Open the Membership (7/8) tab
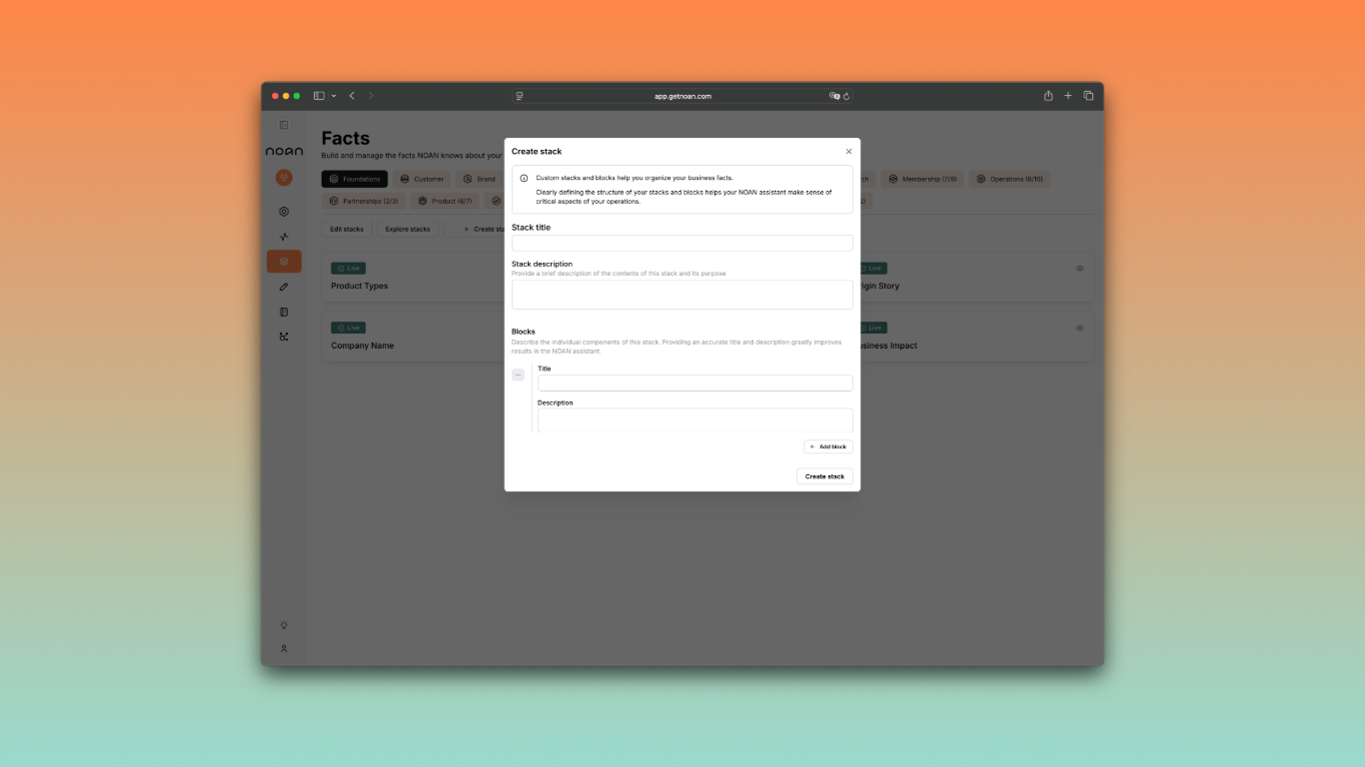1365x767 pixels. coord(922,179)
